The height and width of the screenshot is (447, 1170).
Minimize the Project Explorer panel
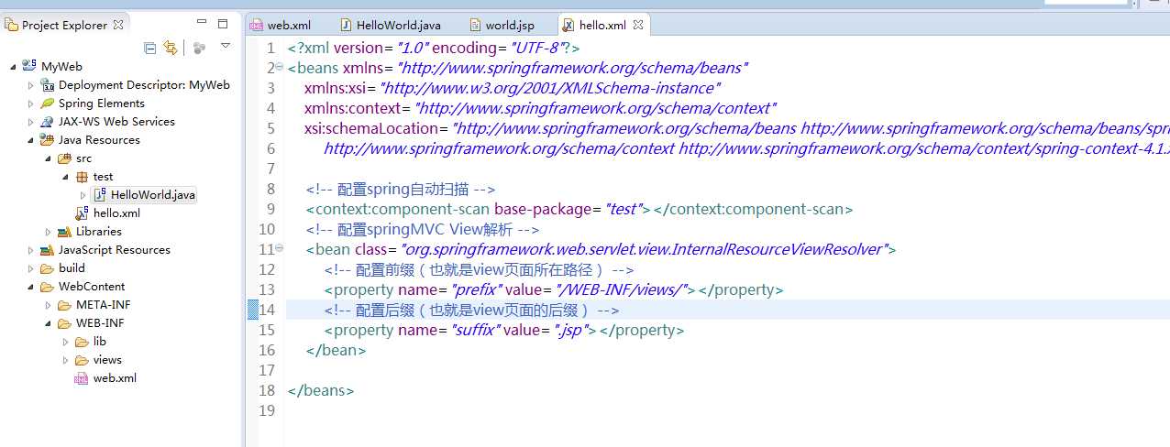coord(202,23)
